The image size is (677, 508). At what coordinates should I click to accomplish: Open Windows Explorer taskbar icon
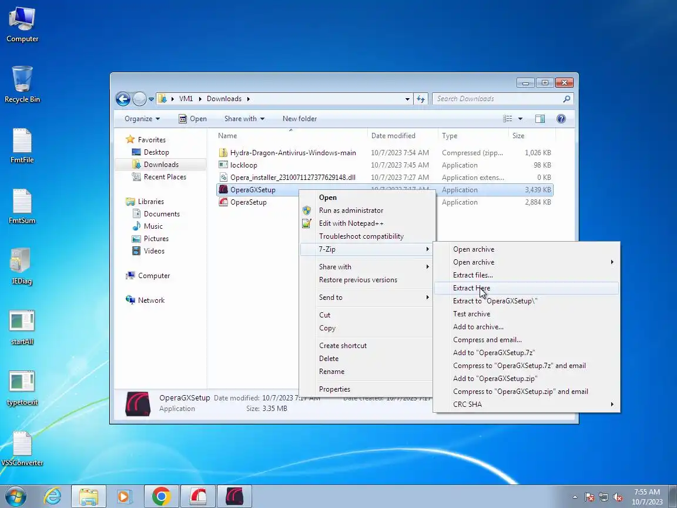click(88, 496)
